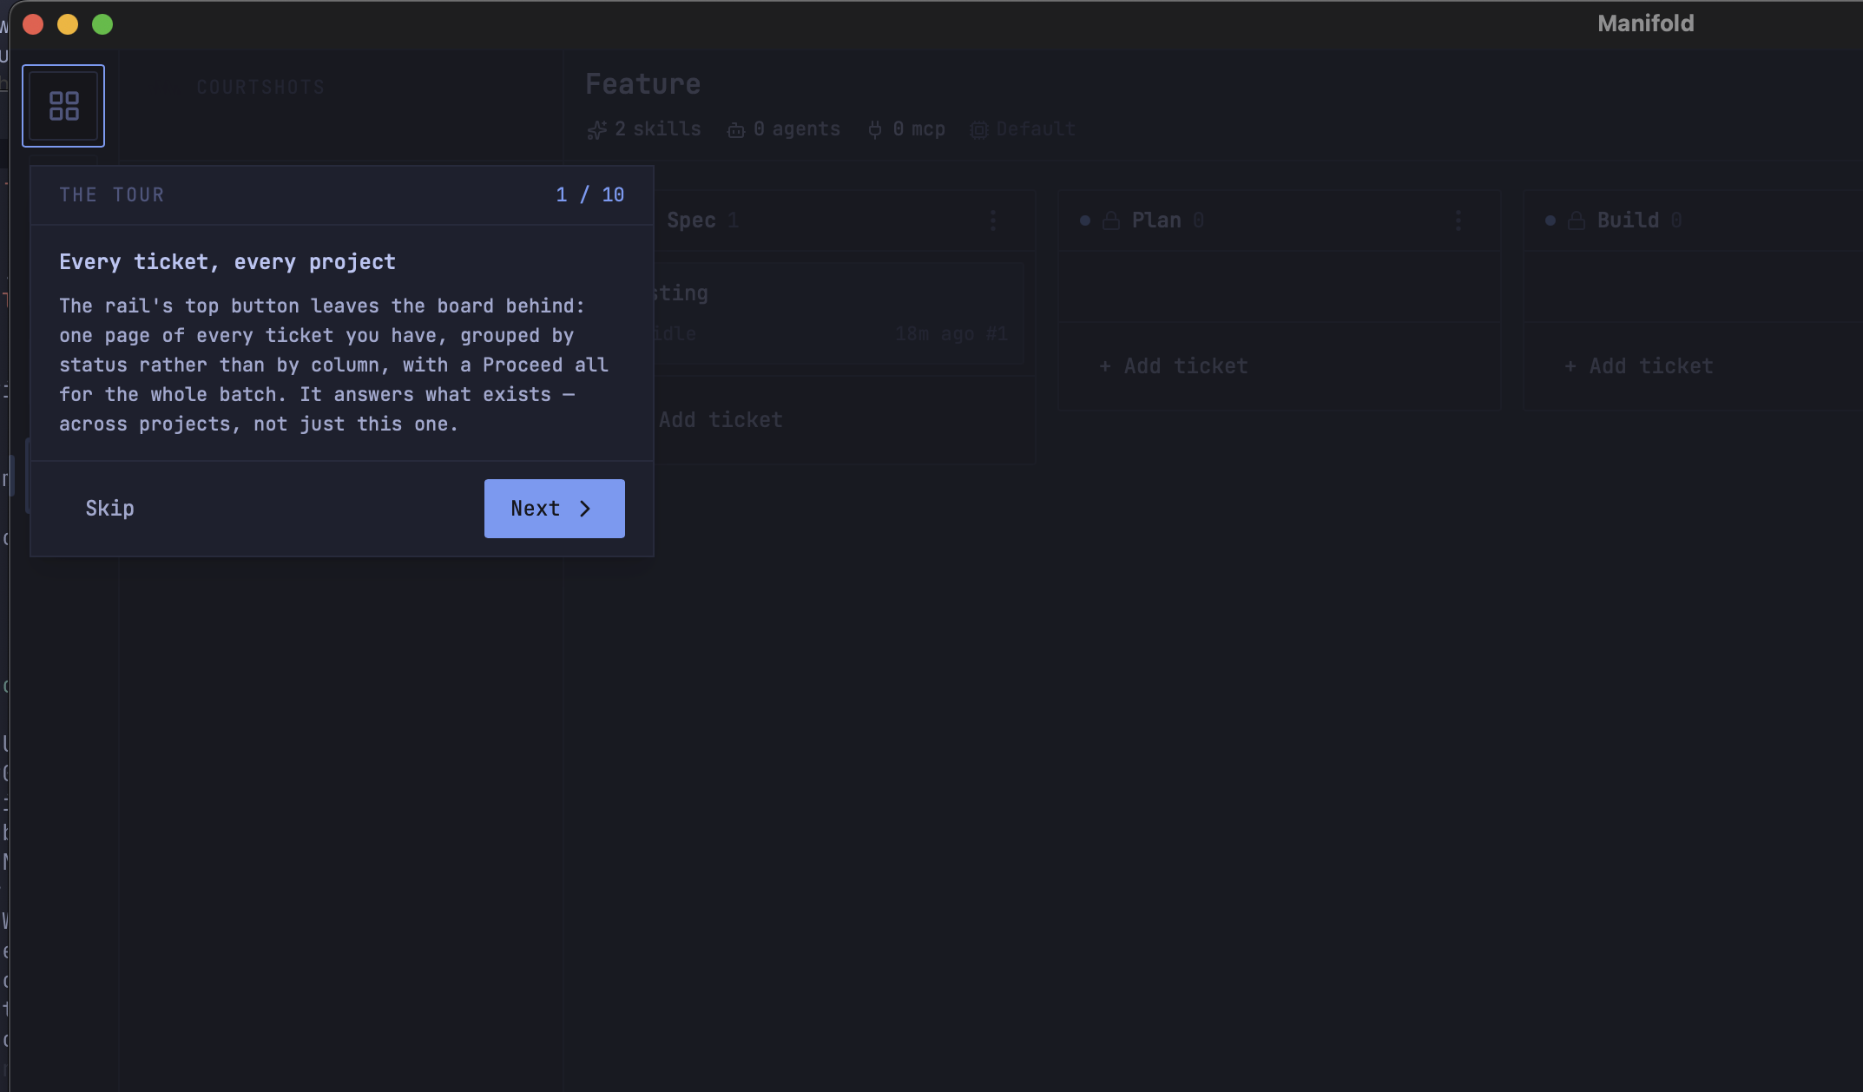Image resolution: width=1863 pixels, height=1092 pixels.
Task: Open the ticket card #1 in Spec
Action: (839, 313)
